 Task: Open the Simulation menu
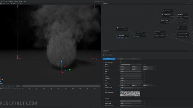point(11,1)
